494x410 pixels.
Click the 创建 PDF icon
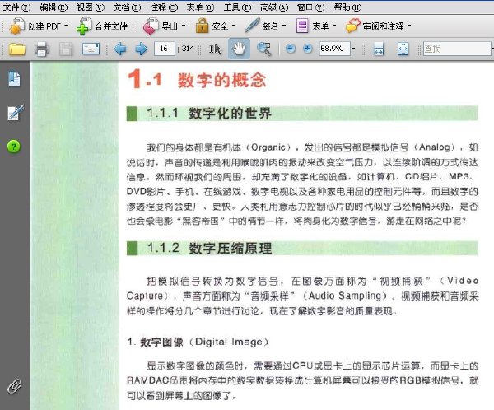click(16, 26)
